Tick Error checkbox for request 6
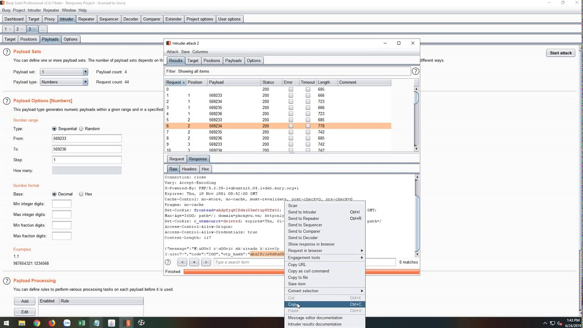 [291, 126]
